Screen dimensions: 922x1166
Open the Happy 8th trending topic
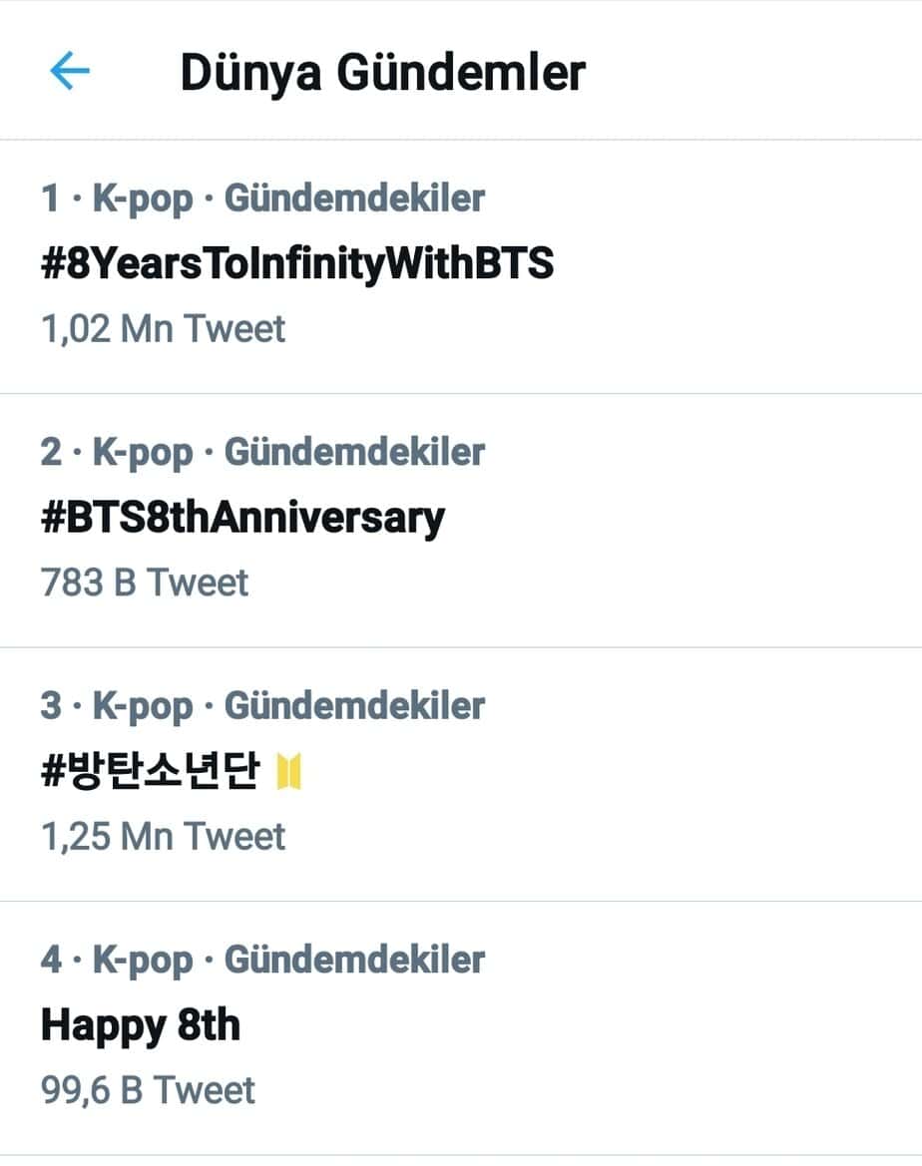tap(141, 1025)
